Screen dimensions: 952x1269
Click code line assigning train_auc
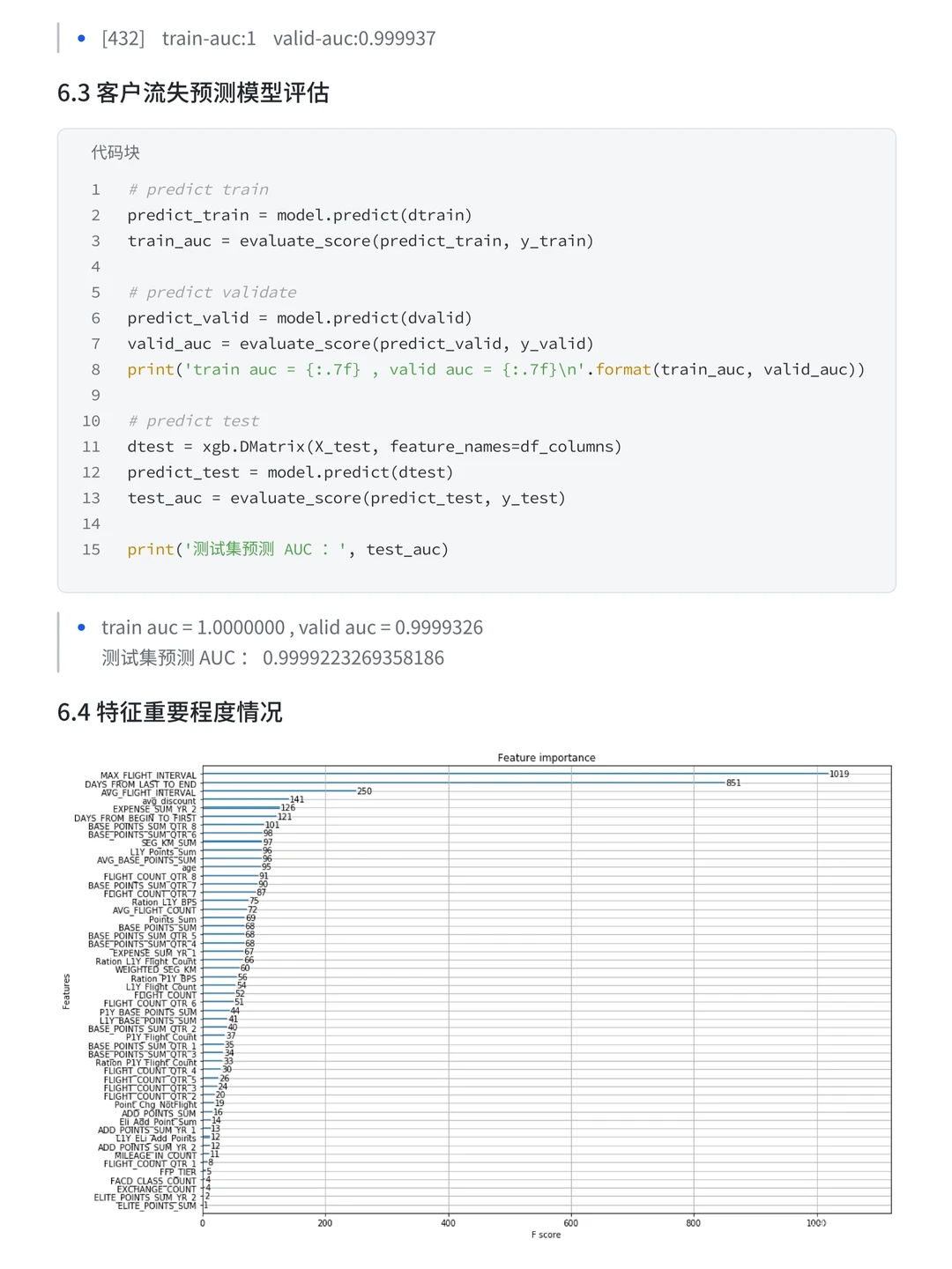click(361, 241)
